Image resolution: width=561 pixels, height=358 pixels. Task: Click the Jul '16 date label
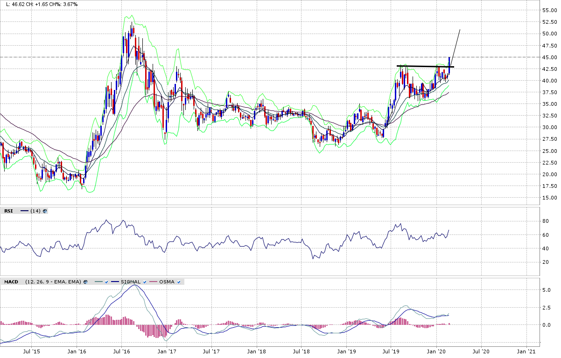pyautogui.click(x=121, y=351)
